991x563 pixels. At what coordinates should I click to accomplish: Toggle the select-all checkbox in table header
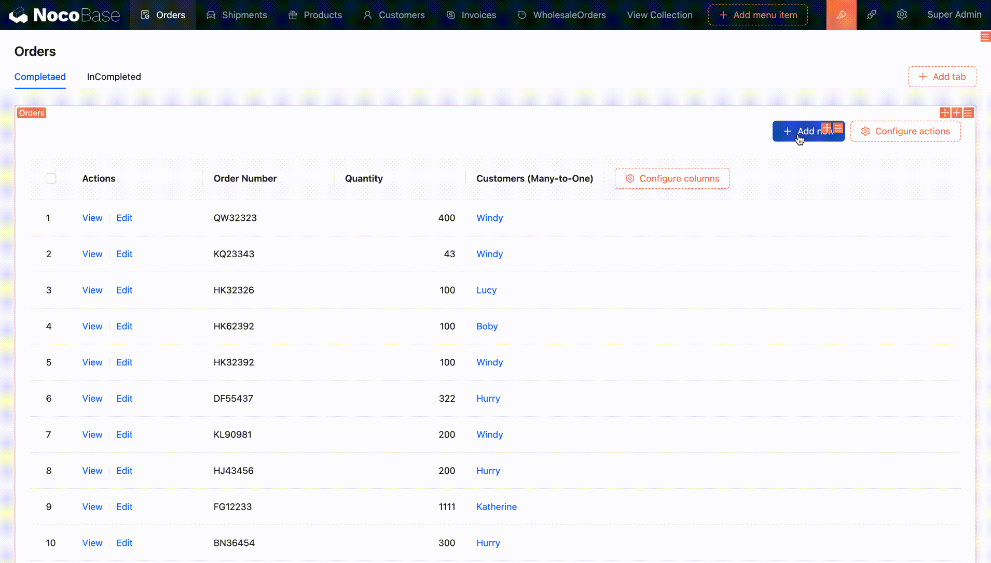click(x=51, y=179)
